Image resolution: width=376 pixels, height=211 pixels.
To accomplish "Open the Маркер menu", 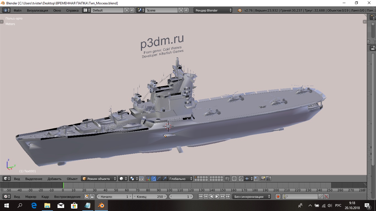I will tap(31, 197).
